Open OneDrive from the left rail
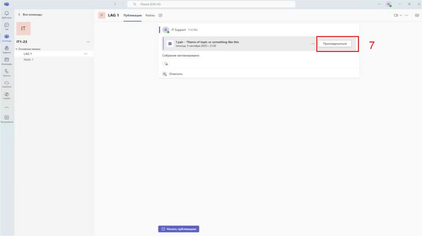Image resolution: width=422 pixels, height=236 pixels. click(7, 84)
